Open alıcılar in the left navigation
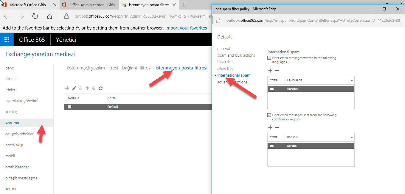The width and height of the screenshot is (405, 194). tap(11, 79)
